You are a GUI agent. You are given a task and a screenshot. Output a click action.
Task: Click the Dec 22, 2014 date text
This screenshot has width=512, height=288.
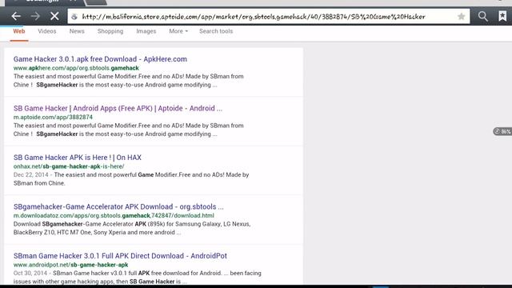30,174
